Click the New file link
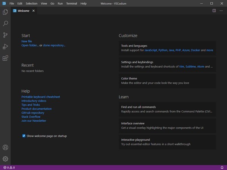This screenshot has width=227, height=170. point(26,41)
